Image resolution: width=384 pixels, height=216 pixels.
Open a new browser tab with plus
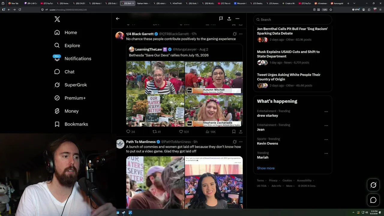point(348,3)
